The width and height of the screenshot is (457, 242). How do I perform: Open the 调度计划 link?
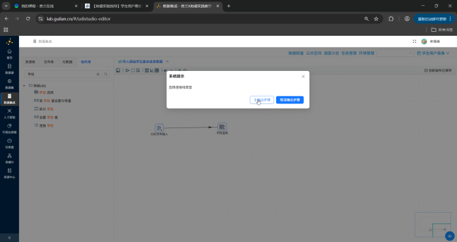[x=331, y=53]
